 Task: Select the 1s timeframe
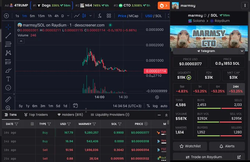click(17, 16)
